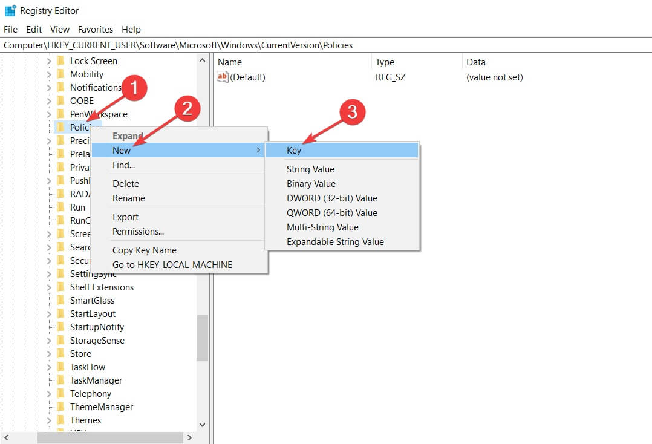Choose Expand in the context menu

179,136
